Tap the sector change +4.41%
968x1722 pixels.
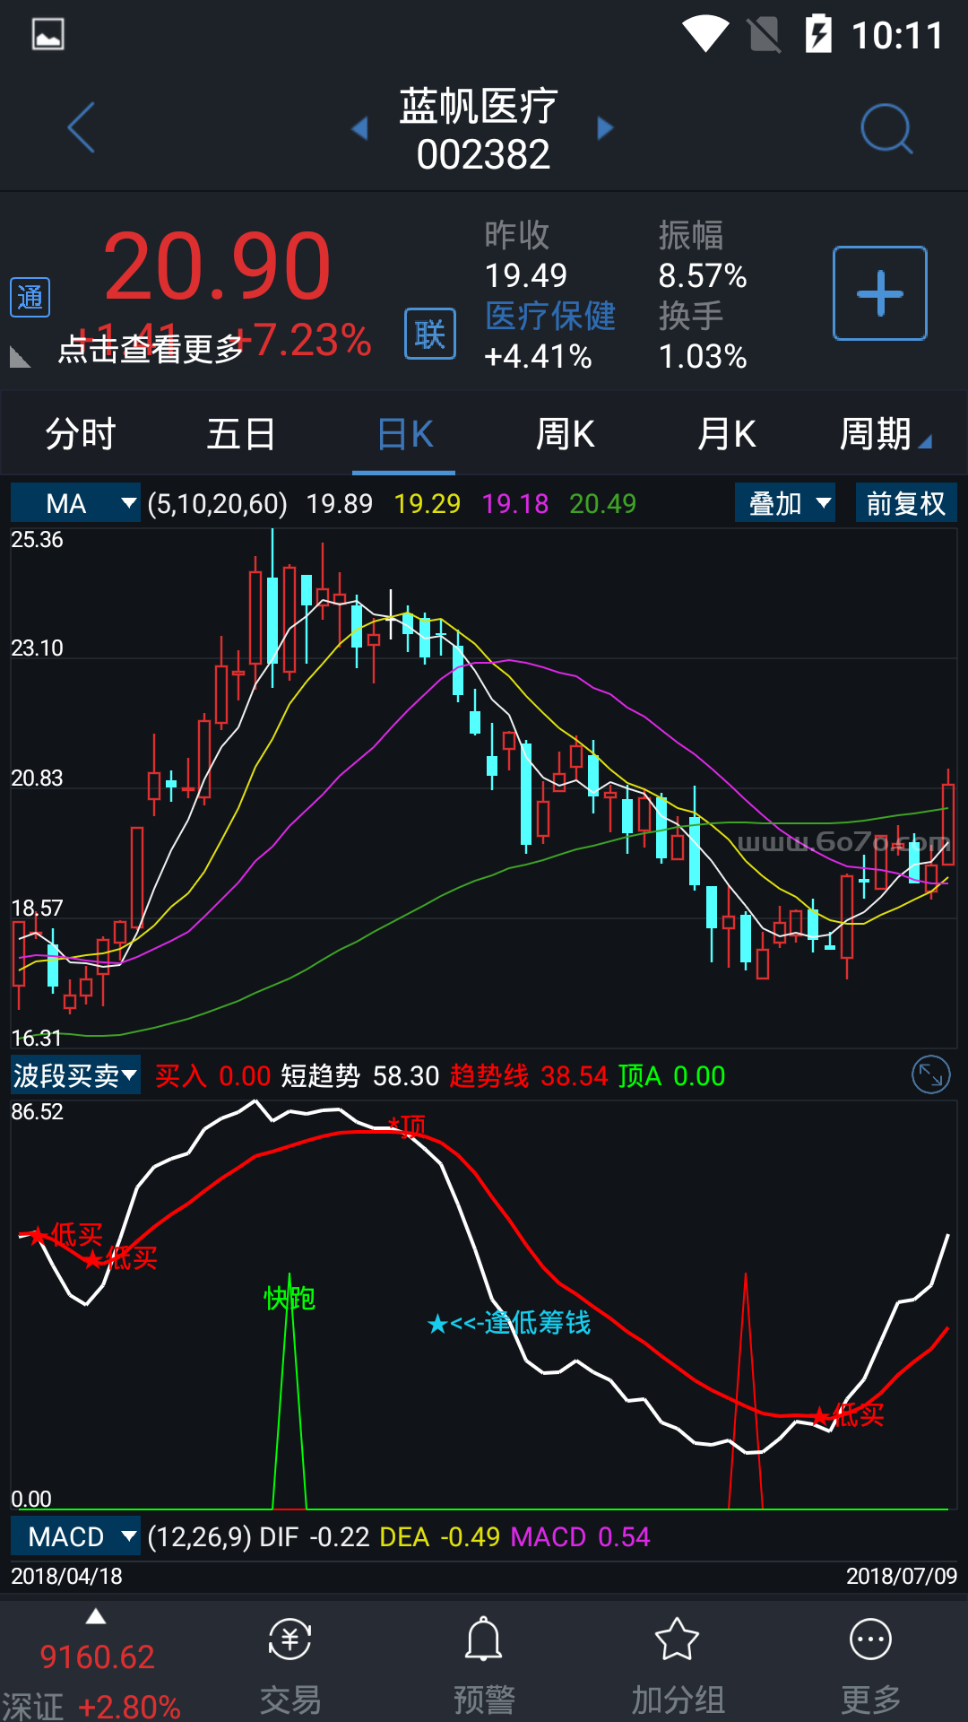click(538, 357)
